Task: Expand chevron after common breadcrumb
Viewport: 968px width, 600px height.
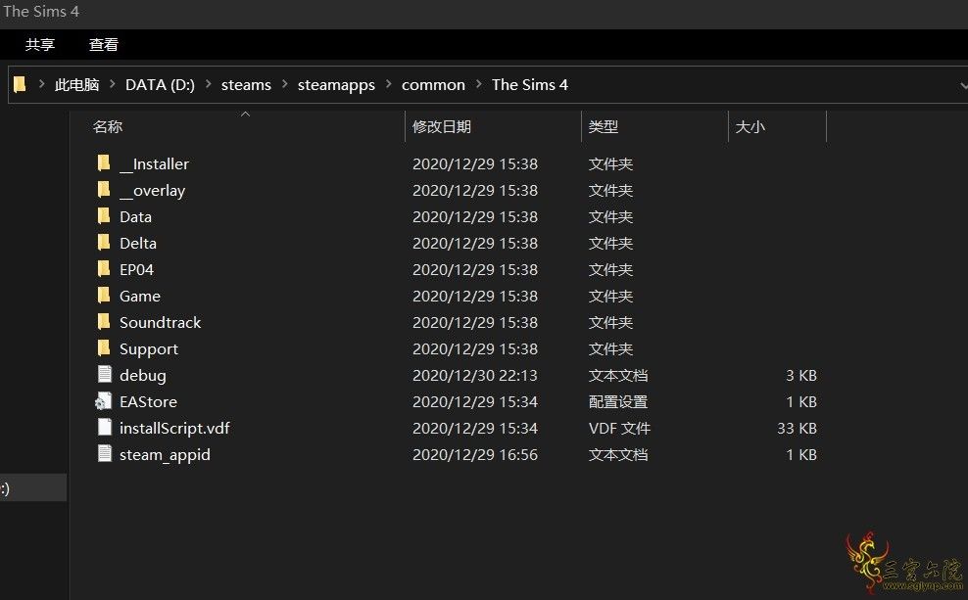Action: click(478, 84)
